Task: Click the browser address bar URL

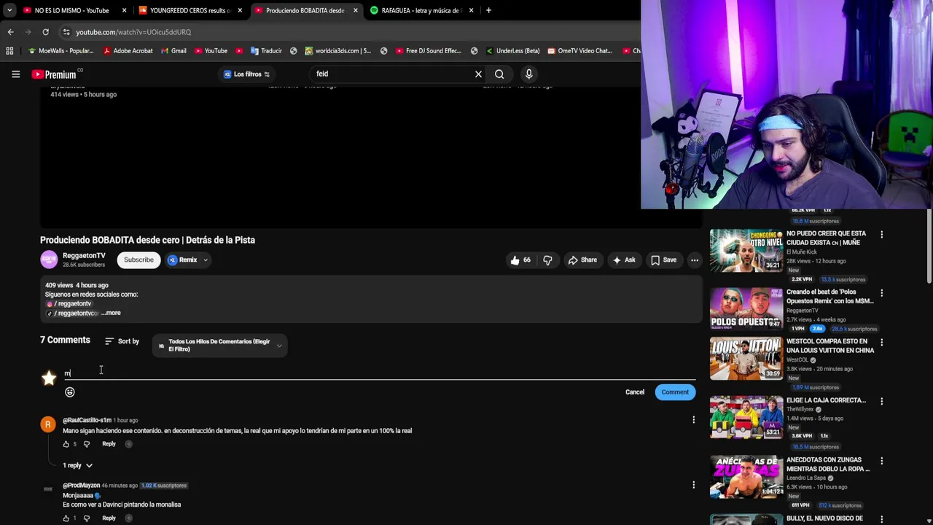Action: tap(133, 32)
